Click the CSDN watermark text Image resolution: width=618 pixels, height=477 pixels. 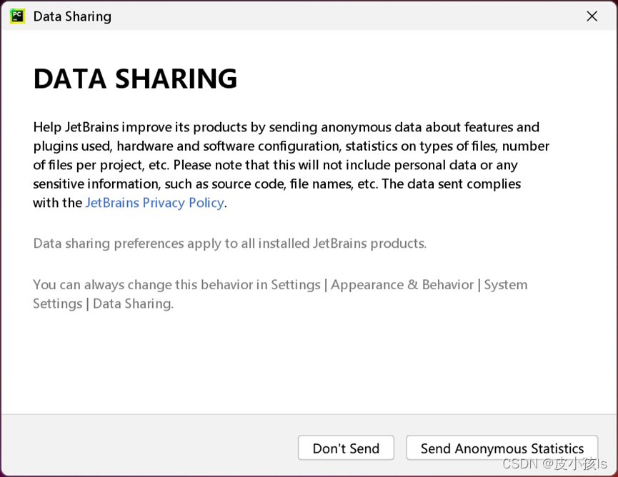tap(554, 464)
